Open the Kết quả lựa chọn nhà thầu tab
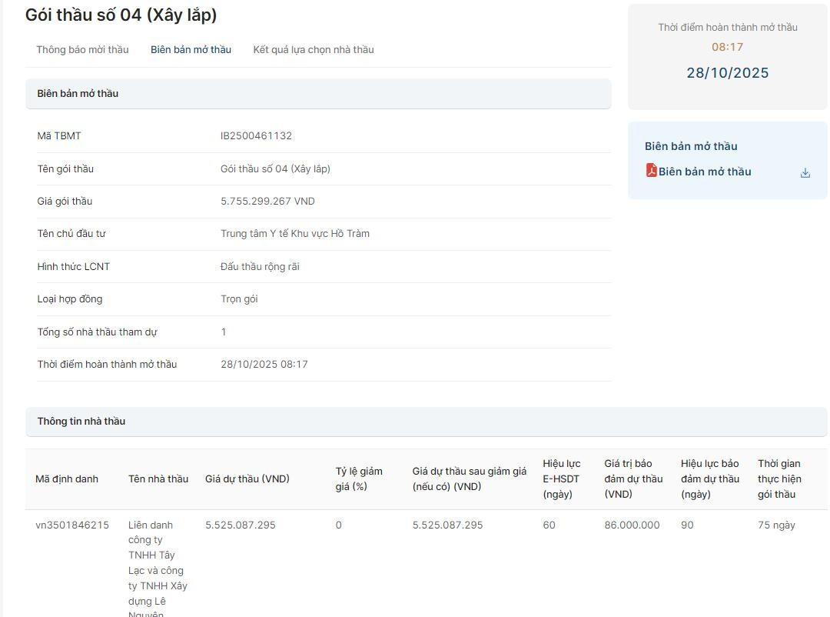Screen dimensions: 830x617 (x=313, y=50)
